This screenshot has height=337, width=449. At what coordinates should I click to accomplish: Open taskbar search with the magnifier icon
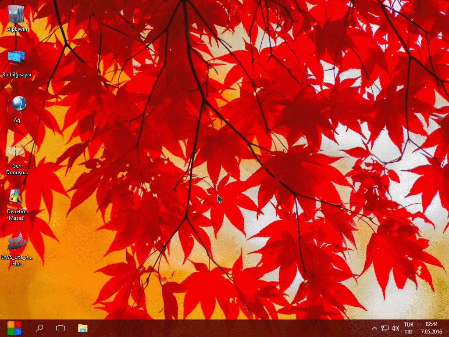pyautogui.click(x=39, y=328)
